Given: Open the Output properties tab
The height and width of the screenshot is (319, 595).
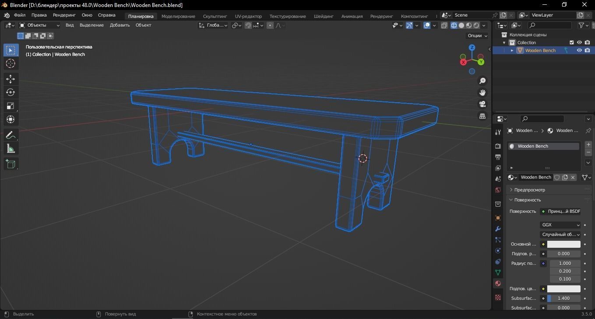Looking at the screenshot, I should click(498, 157).
